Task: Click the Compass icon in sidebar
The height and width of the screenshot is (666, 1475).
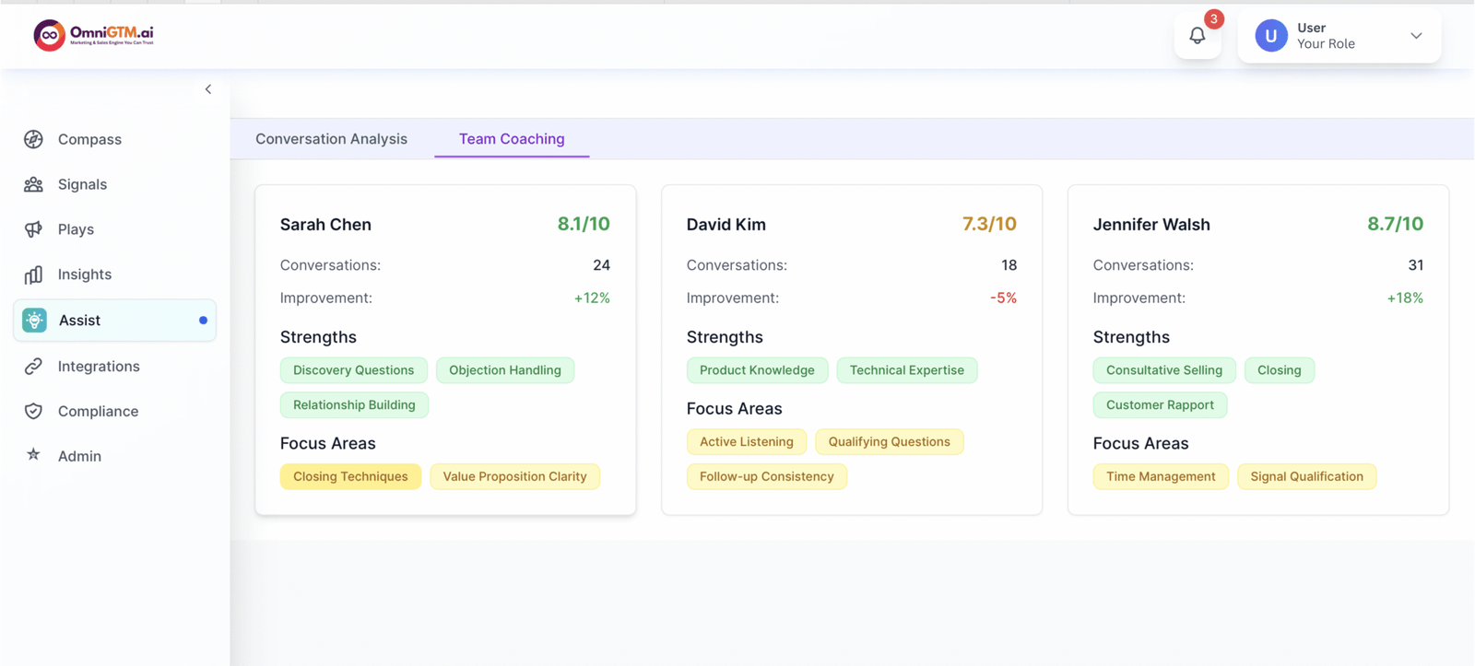Action: coord(34,139)
